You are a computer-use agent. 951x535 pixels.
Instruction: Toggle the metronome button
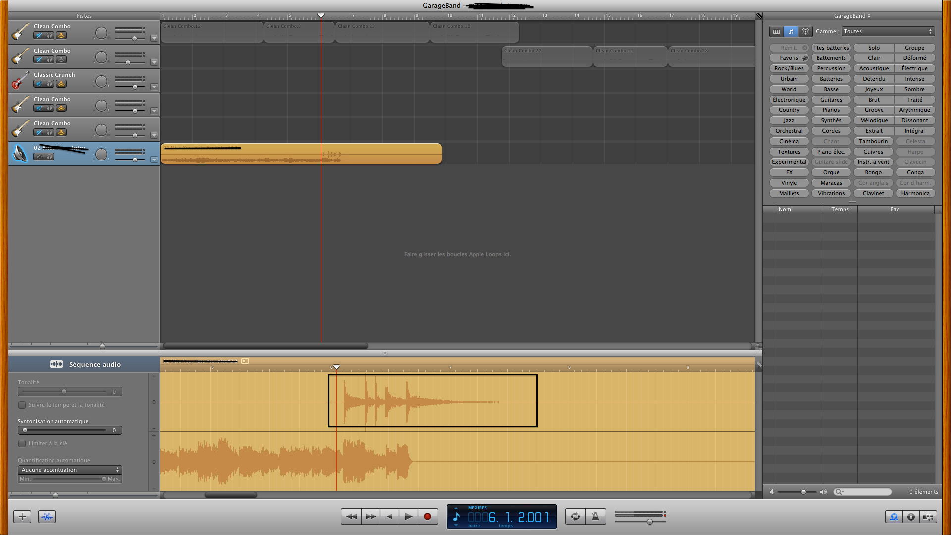click(x=595, y=517)
